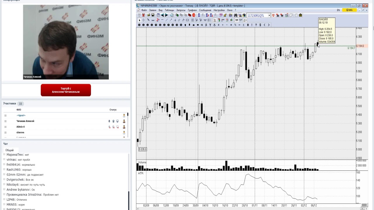Expand the row menu for -=Ignat=-
Image resolution: width=374 pixels, height=210 pixels.
pos(5,116)
